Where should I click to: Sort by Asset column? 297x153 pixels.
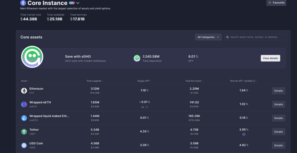[x=25, y=81]
